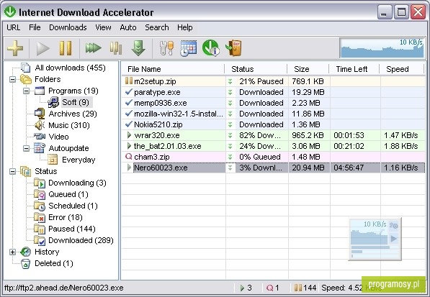Click priority arrows icon for m2setup.zip
The width and height of the screenshot is (430, 297).
(230, 81)
